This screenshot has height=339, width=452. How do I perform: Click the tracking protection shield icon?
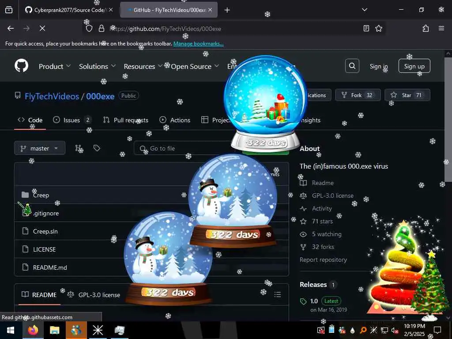click(x=89, y=29)
